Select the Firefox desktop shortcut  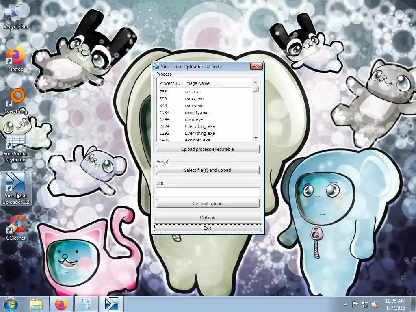pos(16,59)
